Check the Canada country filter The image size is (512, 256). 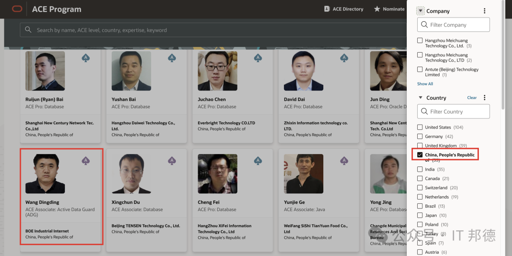pos(420,178)
